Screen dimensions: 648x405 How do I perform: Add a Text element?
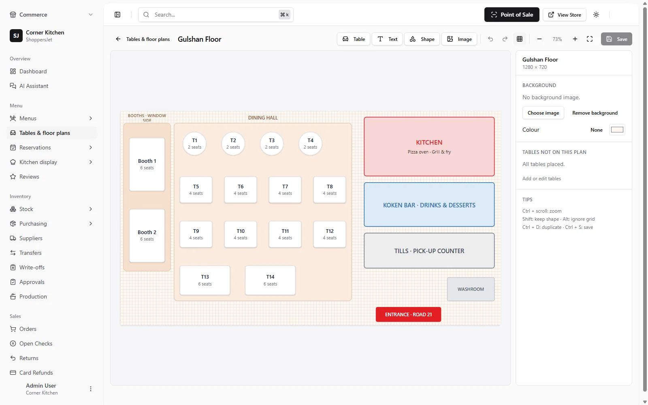387,39
